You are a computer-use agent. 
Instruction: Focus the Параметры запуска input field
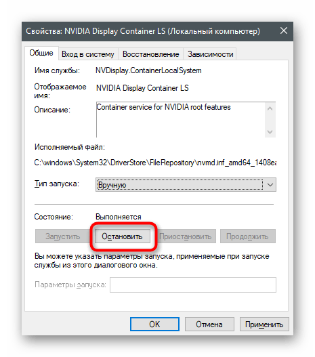tap(193, 285)
